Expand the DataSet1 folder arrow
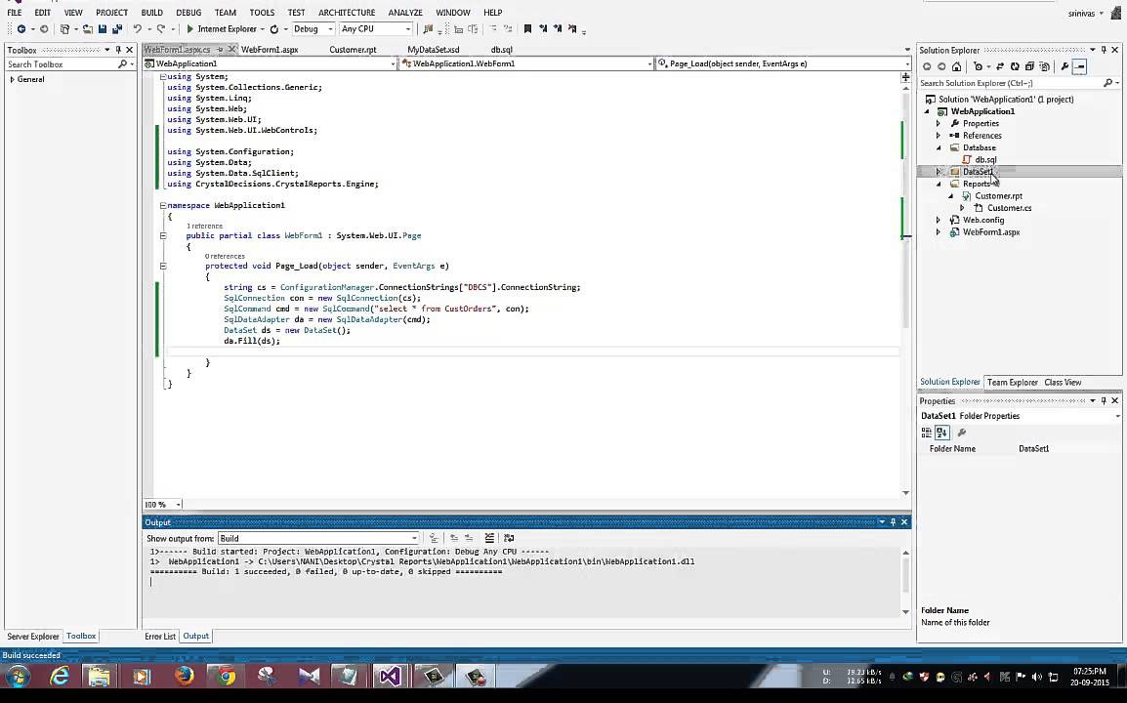Viewport: 1127px width, 703px height. click(x=938, y=172)
